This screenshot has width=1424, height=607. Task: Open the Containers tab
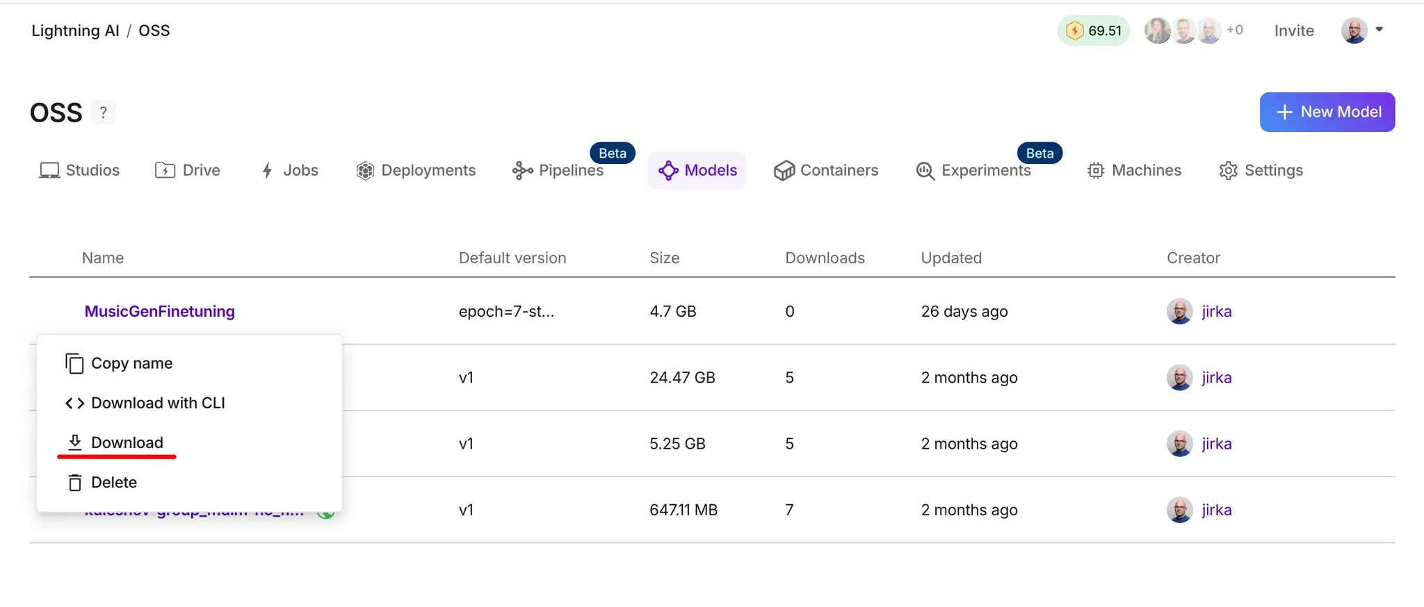pyautogui.click(x=826, y=170)
